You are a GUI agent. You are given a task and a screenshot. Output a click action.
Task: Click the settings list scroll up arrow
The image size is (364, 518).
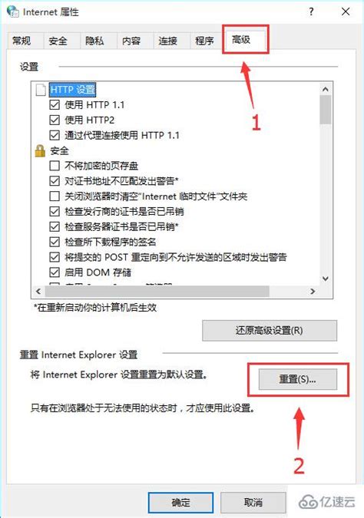(326, 89)
